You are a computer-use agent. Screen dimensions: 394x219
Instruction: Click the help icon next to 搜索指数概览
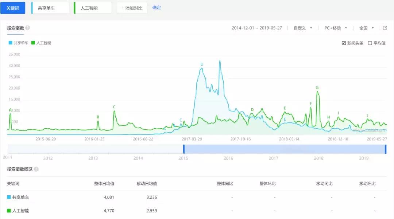(x=36, y=169)
